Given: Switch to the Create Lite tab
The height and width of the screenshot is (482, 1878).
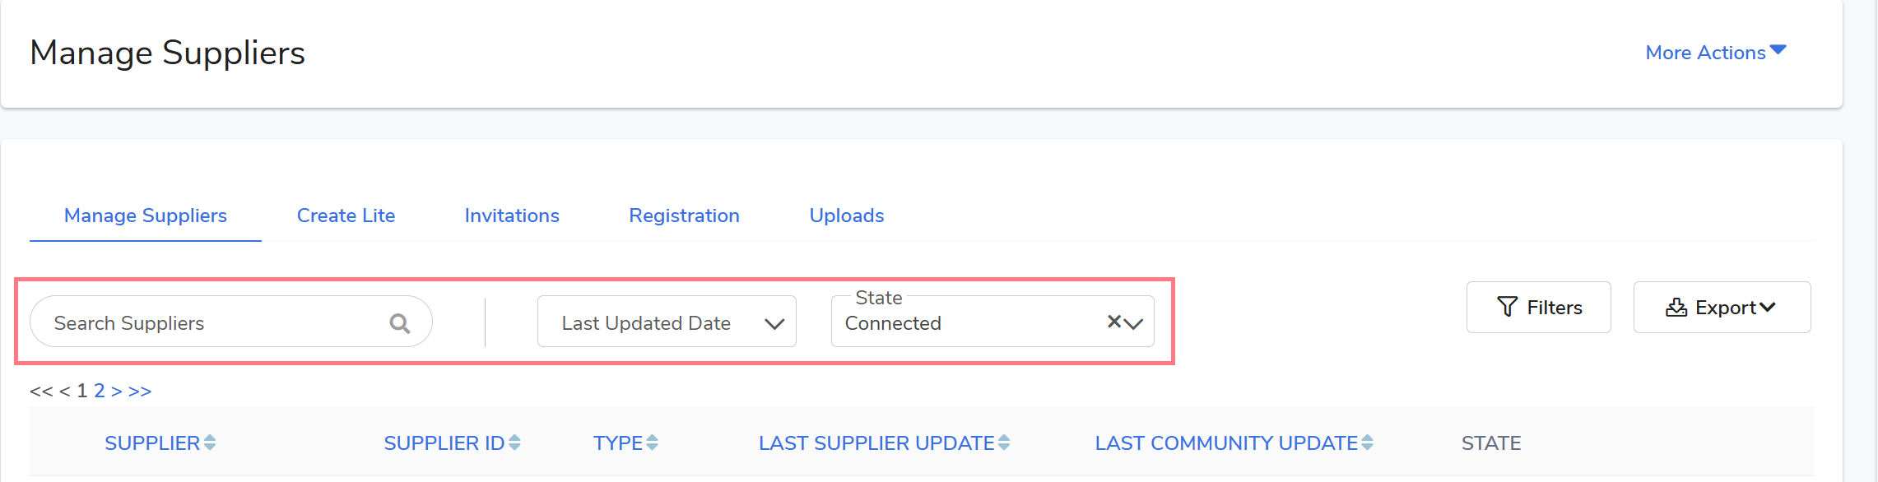Looking at the screenshot, I should click(x=346, y=216).
